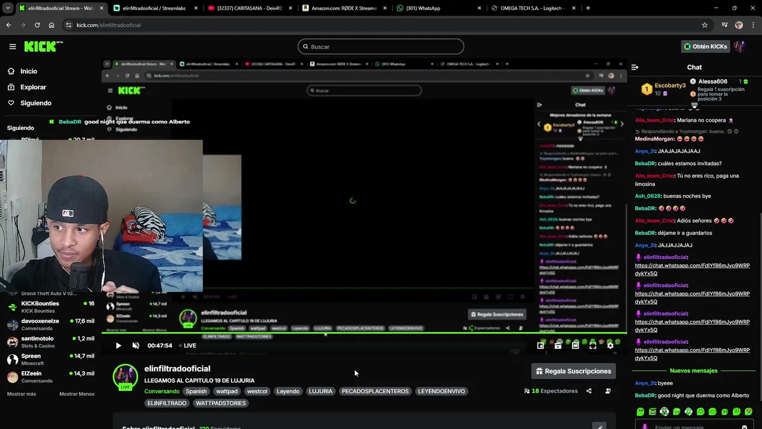Image resolution: width=762 pixels, height=429 pixels.
Task: Open the browser home page
Action: 51,25
